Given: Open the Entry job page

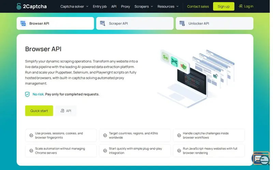Looking at the screenshot, I should pos(100,6).
